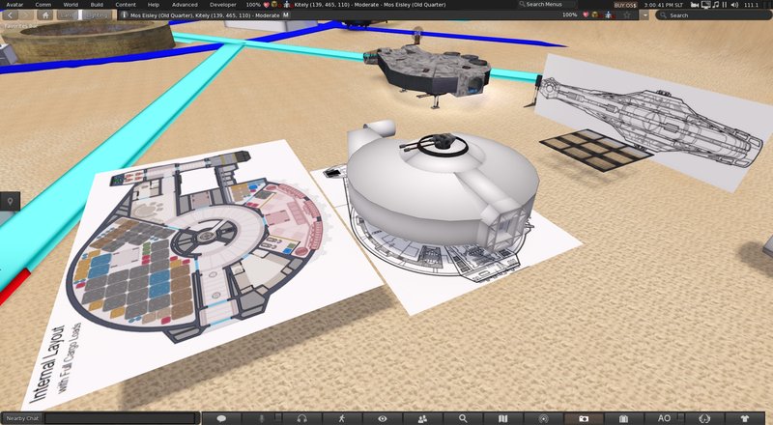Click the walking figure movement icon
The image size is (773, 425).
point(342,418)
